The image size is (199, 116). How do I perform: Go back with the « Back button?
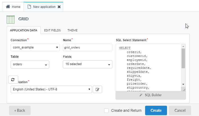[x=20, y=110]
